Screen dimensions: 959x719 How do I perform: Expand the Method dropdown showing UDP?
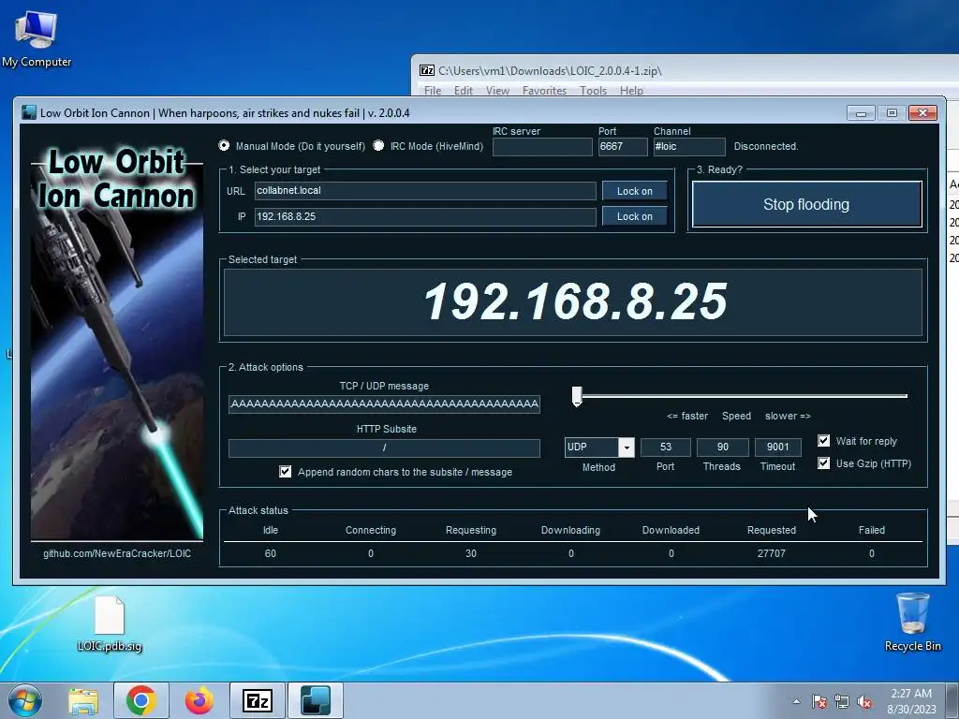627,448
